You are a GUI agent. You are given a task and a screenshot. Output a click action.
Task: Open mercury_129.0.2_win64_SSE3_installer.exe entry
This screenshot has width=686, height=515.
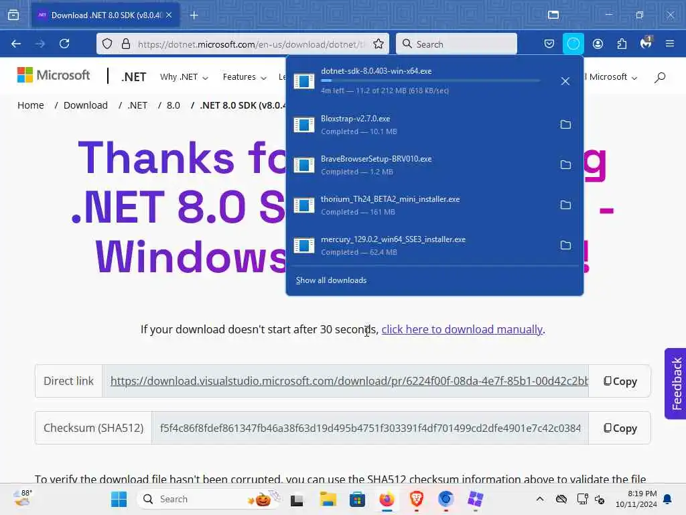pos(420,245)
